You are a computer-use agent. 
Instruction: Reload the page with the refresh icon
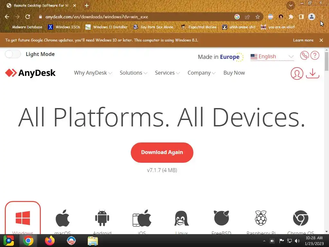[x=28, y=17]
